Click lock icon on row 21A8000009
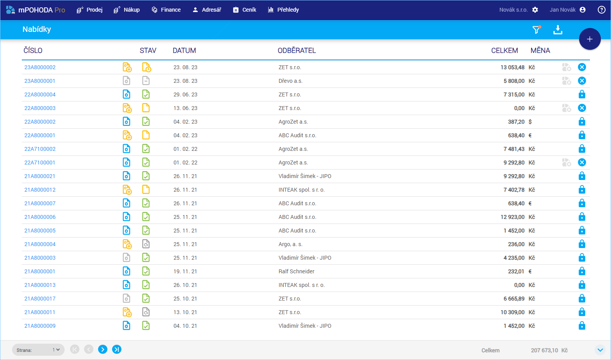611x360 pixels. point(582,326)
